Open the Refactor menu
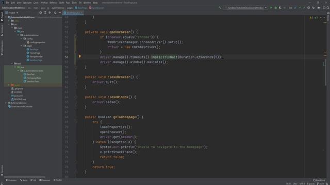 54,3
